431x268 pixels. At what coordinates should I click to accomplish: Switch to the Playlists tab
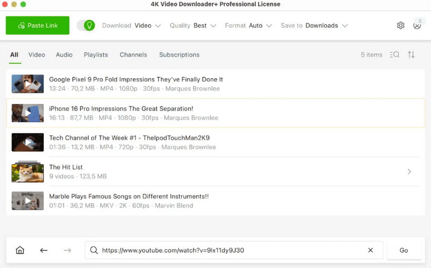point(96,55)
